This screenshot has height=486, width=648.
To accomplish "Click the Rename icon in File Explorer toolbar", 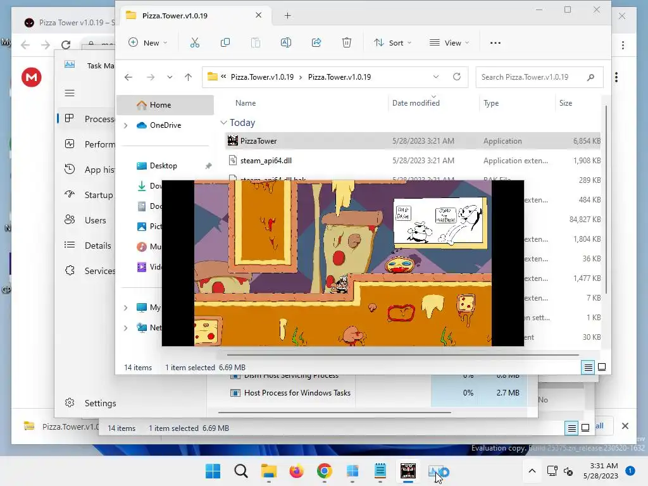I will (286, 42).
